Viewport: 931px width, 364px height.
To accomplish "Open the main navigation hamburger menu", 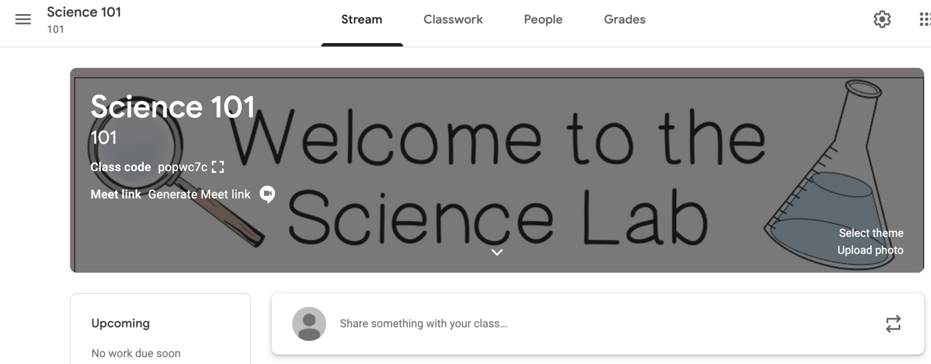I will coord(22,19).
